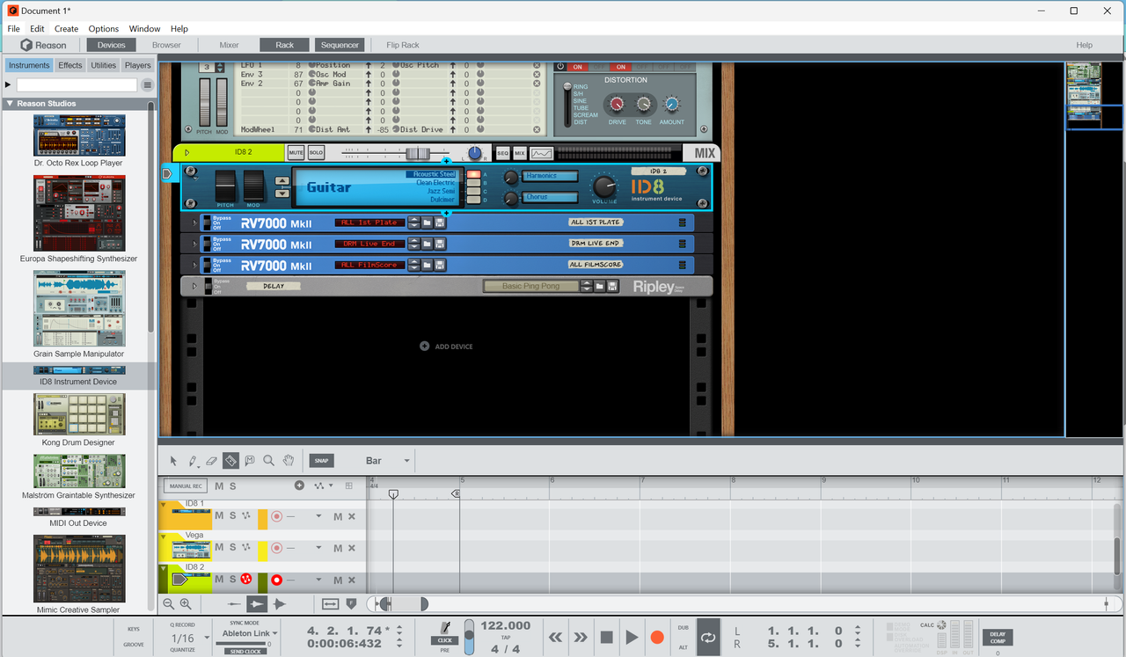Enable record on ID8 1 track
This screenshot has width=1126, height=657.
click(277, 516)
